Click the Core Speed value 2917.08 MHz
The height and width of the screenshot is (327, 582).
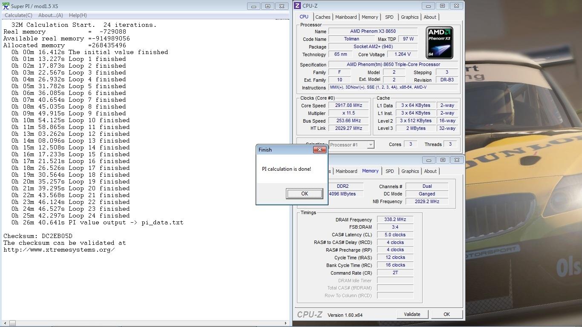349,106
